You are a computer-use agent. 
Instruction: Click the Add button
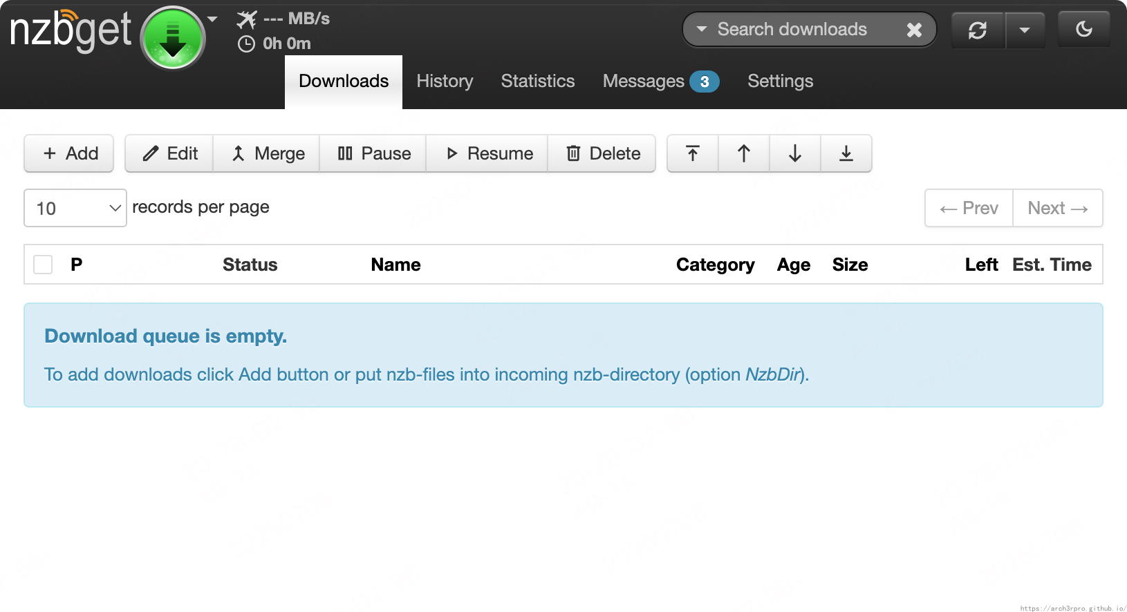(x=69, y=153)
